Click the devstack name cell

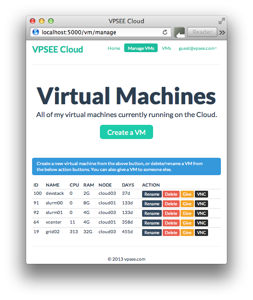coord(55,193)
